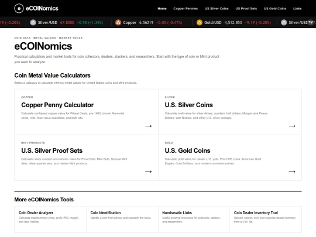Screen dimensions: 316x237
Task: Click the gold change -9.19 (-0.20%)
Action: (257, 23)
